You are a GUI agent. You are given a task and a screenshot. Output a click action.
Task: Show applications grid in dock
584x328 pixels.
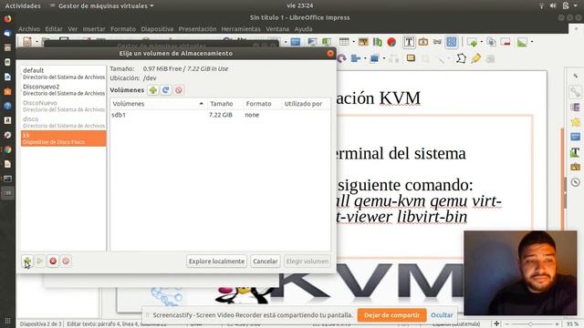[7, 321]
